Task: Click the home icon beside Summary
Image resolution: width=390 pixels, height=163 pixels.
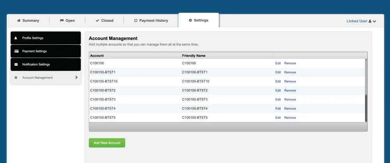Action: tap(19, 21)
